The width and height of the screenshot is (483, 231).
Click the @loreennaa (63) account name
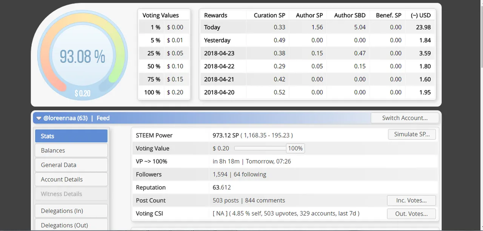tap(65, 118)
